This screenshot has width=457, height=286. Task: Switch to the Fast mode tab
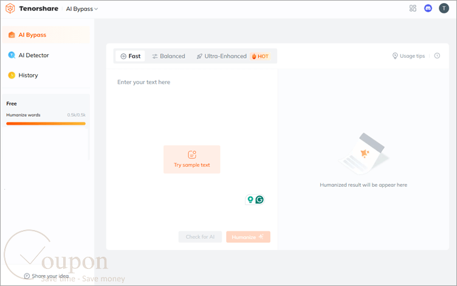(130, 56)
